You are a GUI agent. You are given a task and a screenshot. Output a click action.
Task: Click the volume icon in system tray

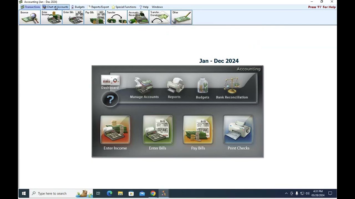tap(307, 193)
